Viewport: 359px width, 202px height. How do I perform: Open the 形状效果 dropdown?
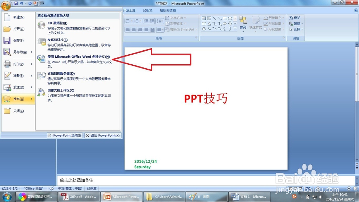[x=274, y=29]
